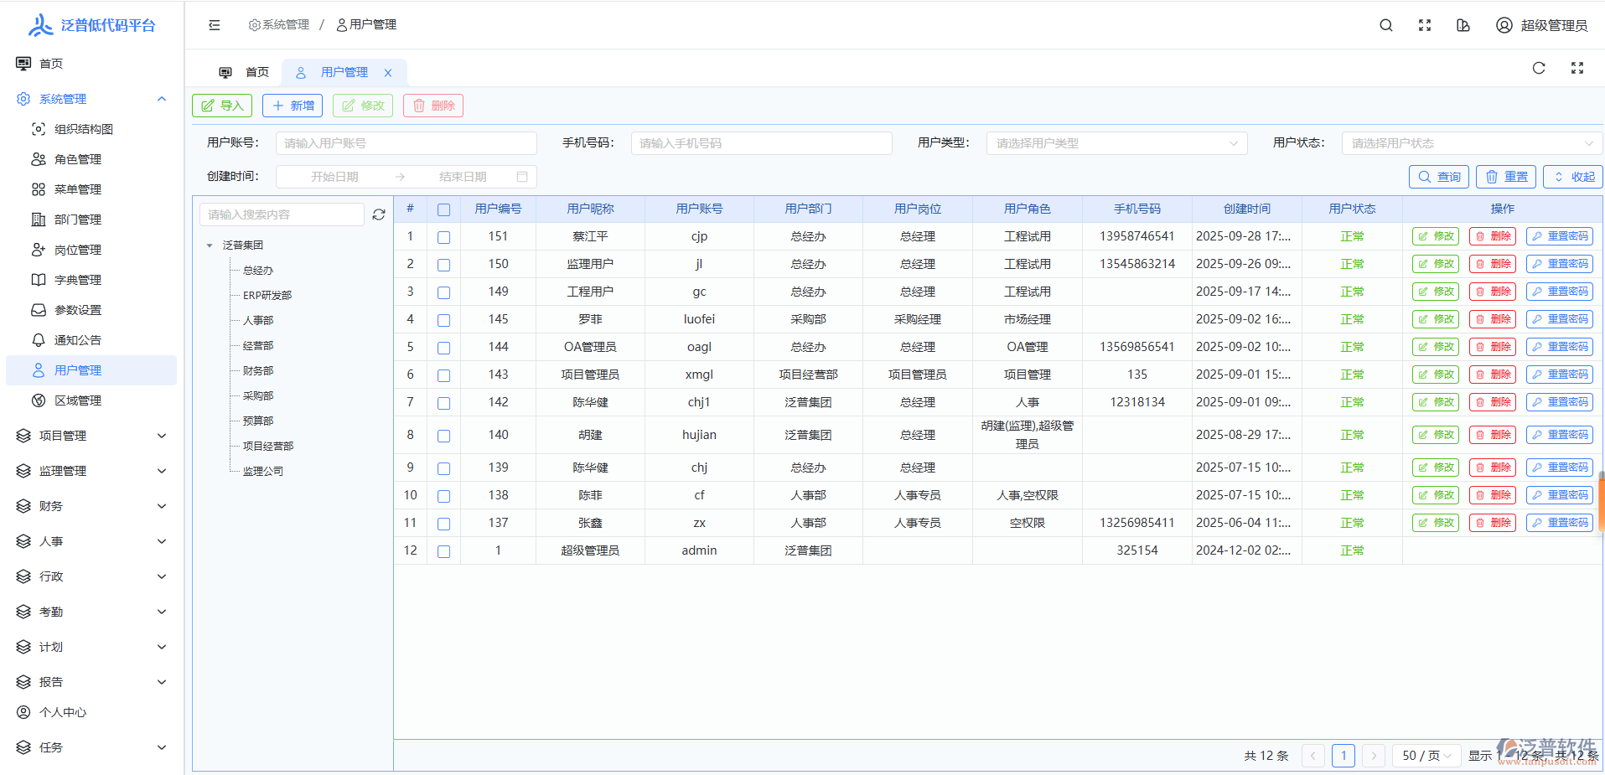1605x775 pixels.
Task: Click the refresh icon near the tab bar
Action: point(1539,68)
